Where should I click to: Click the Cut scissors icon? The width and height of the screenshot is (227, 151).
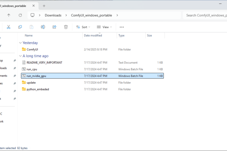point(9,27)
